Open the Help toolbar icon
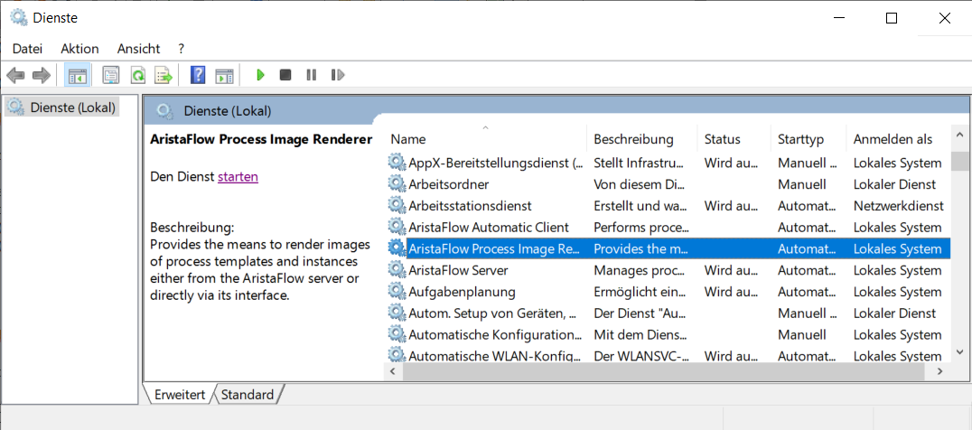Viewport: 972px width, 430px height. pos(198,76)
